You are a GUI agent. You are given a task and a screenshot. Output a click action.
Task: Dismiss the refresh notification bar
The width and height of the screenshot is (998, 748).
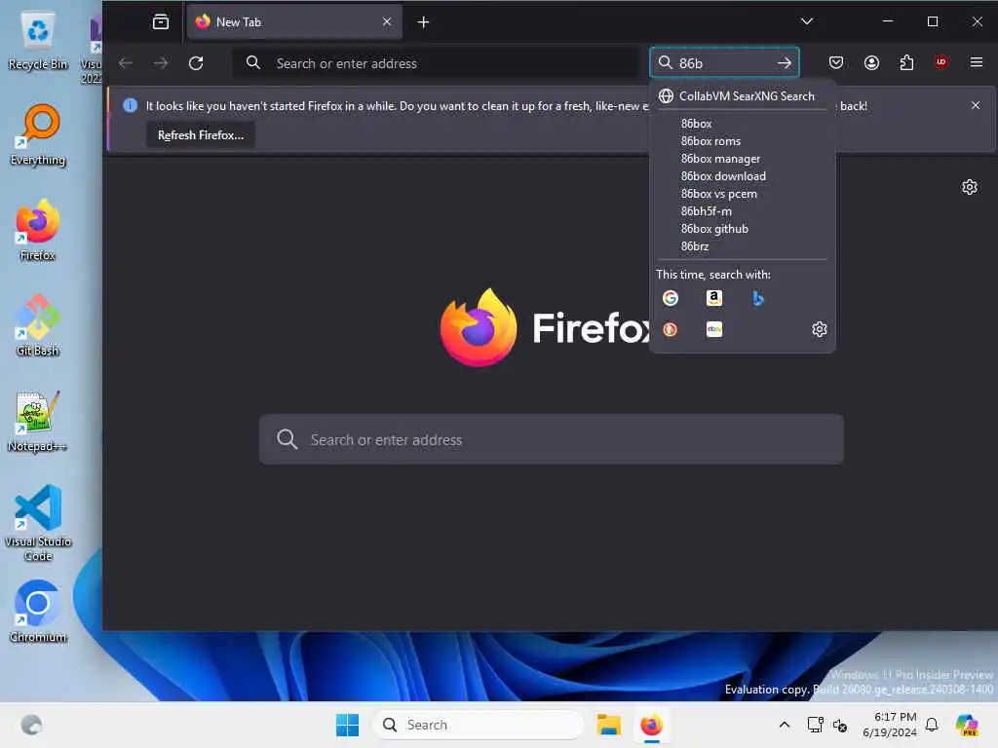point(976,105)
